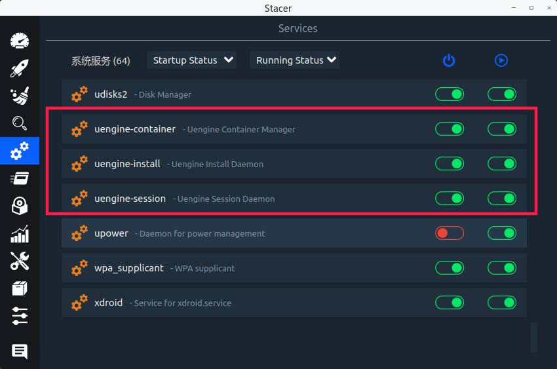Disable xdroid startup toggle

coord(450,303)
